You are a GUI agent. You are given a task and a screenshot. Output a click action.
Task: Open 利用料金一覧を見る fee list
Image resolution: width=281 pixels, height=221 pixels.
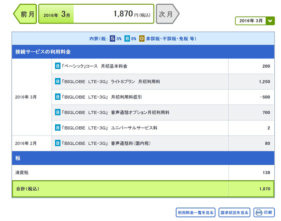point(196,212)
